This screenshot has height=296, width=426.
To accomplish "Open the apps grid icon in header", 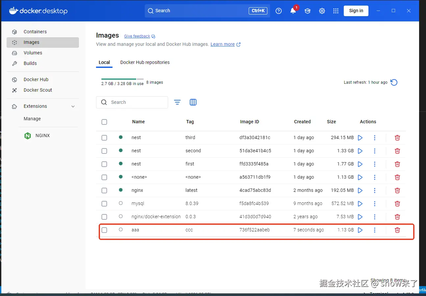I will pos(336,11).
